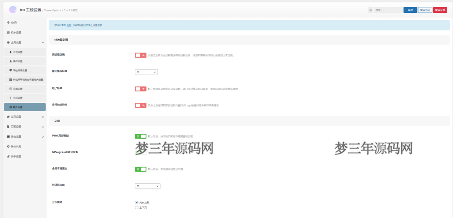The width and height of the screenshot is (453, 218).
Task: Click the letter A icon for 字体设置
Action: 11,61
